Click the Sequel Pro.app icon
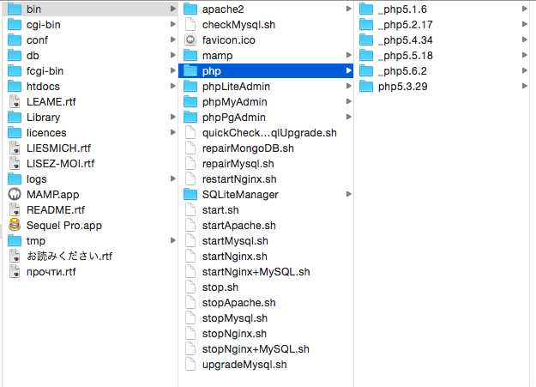Screen dimensions: 536x387 (15, 226)
